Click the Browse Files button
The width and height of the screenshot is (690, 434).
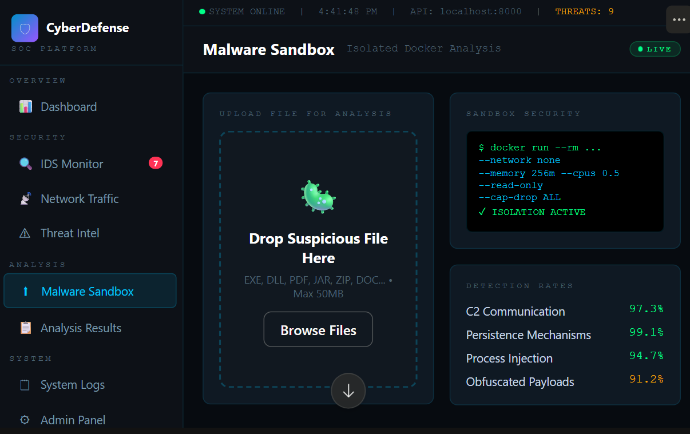click(318, 329)
